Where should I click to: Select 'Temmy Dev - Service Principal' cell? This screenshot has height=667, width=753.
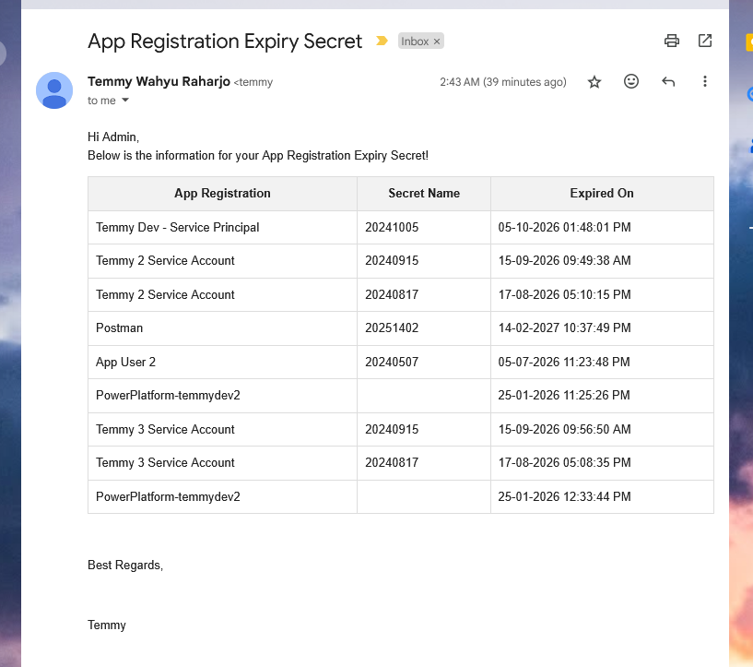point(222,227)
